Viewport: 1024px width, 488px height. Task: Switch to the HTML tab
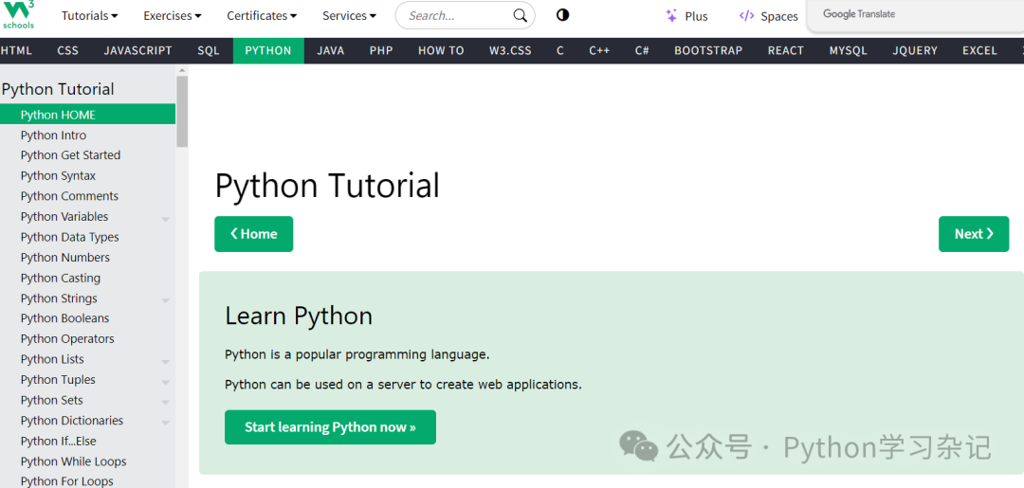[x=16, y=50]
